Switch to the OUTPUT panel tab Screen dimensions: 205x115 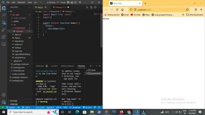click(x=54, y=66)
